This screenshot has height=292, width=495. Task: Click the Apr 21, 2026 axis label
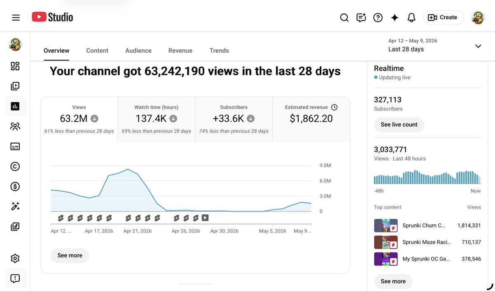(x=137, y=231)
